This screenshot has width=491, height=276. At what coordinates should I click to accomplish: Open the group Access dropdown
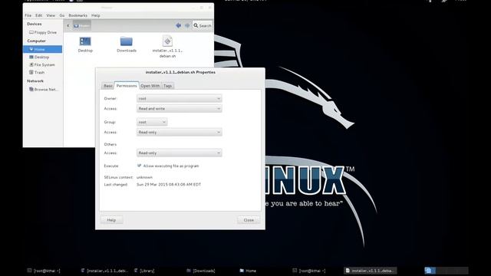coord(179,133)
